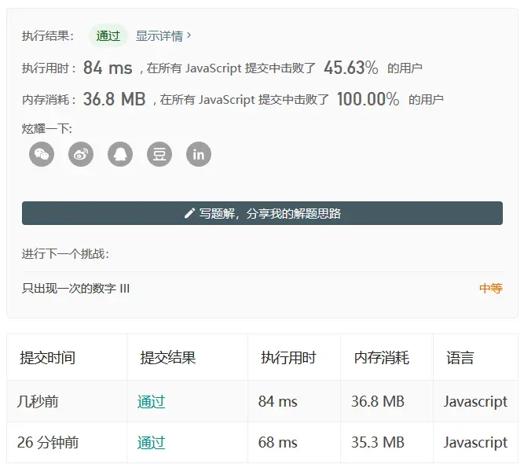
Task: Click Javascript cell in 几秒前 row
Action: [475, 401]
